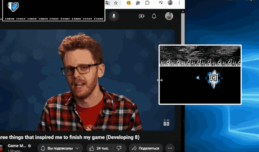Open the YouTube account avatar menu

tap(169, 16)
